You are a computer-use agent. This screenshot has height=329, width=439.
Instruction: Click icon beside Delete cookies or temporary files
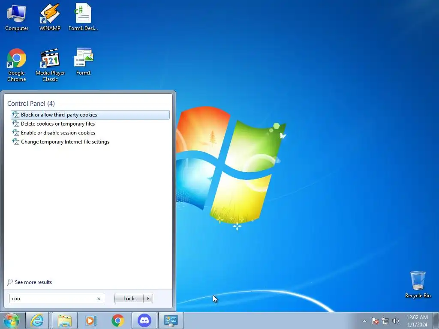coord(16,124)
